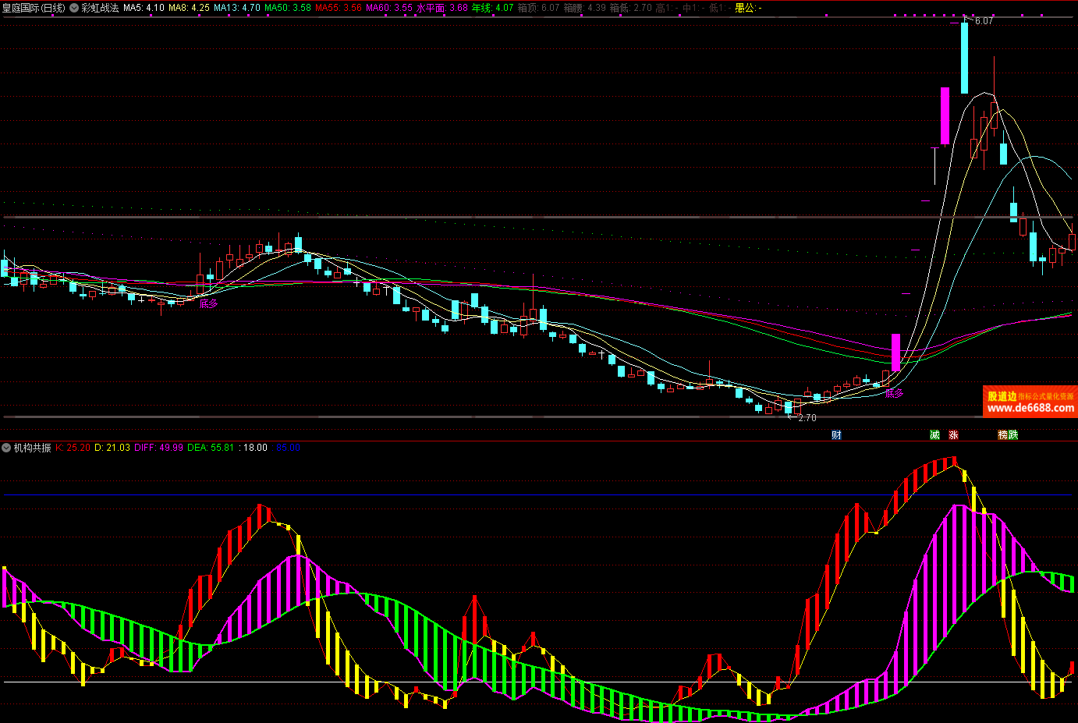Click the DEA: 55.81 indicator value
This screenshot has height=723, width=1078.
pos(211,448)
